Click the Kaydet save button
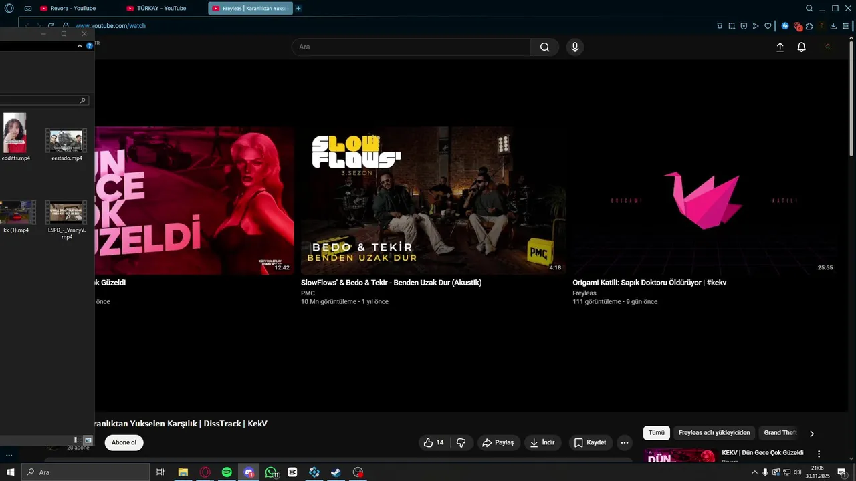This screenshot has height=481, width=856. pos(591,442)
